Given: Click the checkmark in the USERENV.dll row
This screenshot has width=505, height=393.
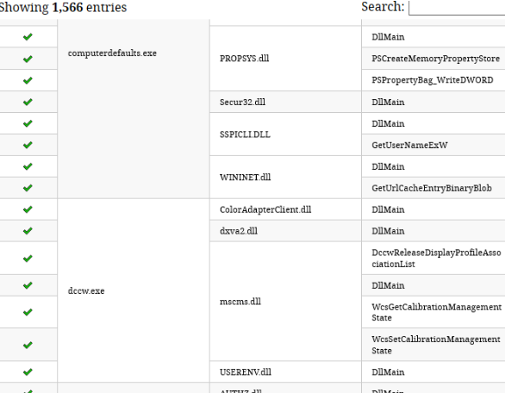Looking at the screenshot, I should pyautogui.click(x=28, y=371).
